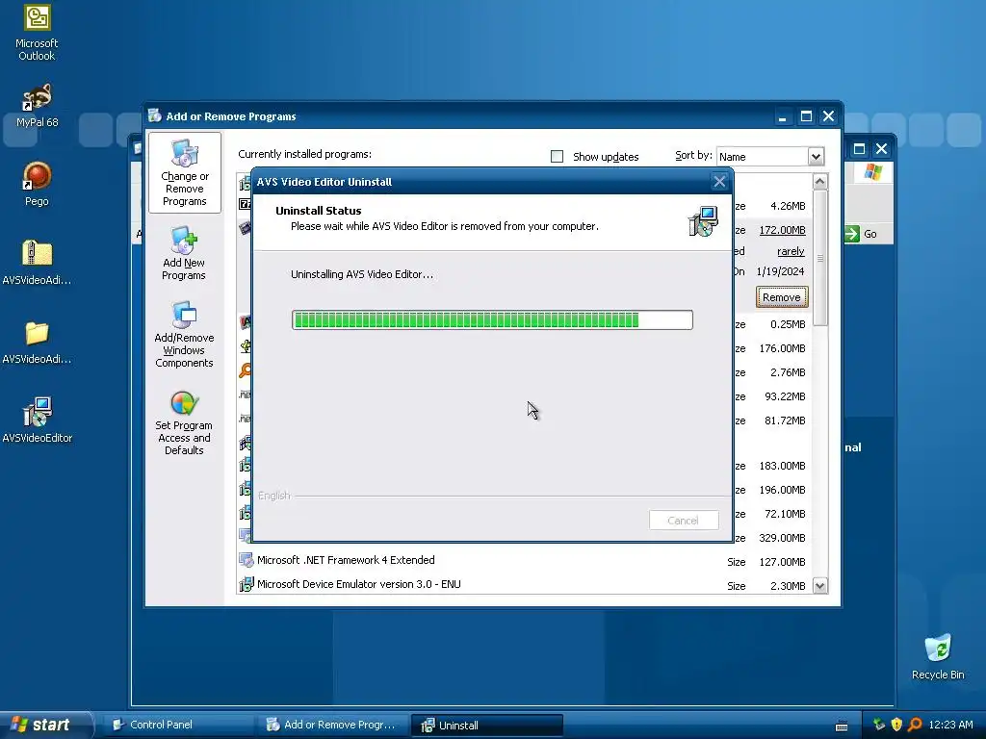Click the Microsoft .NET Framework 4 Extended icon
986x739 pixels.
pyautogui.click(x=246, y=560)
